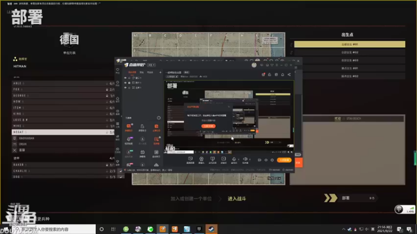Select the KING squad row
Viewport: 417px width, 234px height.
(63, 114)
